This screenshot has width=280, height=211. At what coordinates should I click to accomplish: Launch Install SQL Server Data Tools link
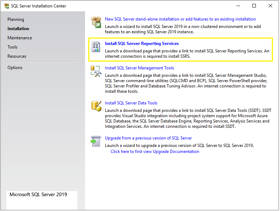pos(131,103)
